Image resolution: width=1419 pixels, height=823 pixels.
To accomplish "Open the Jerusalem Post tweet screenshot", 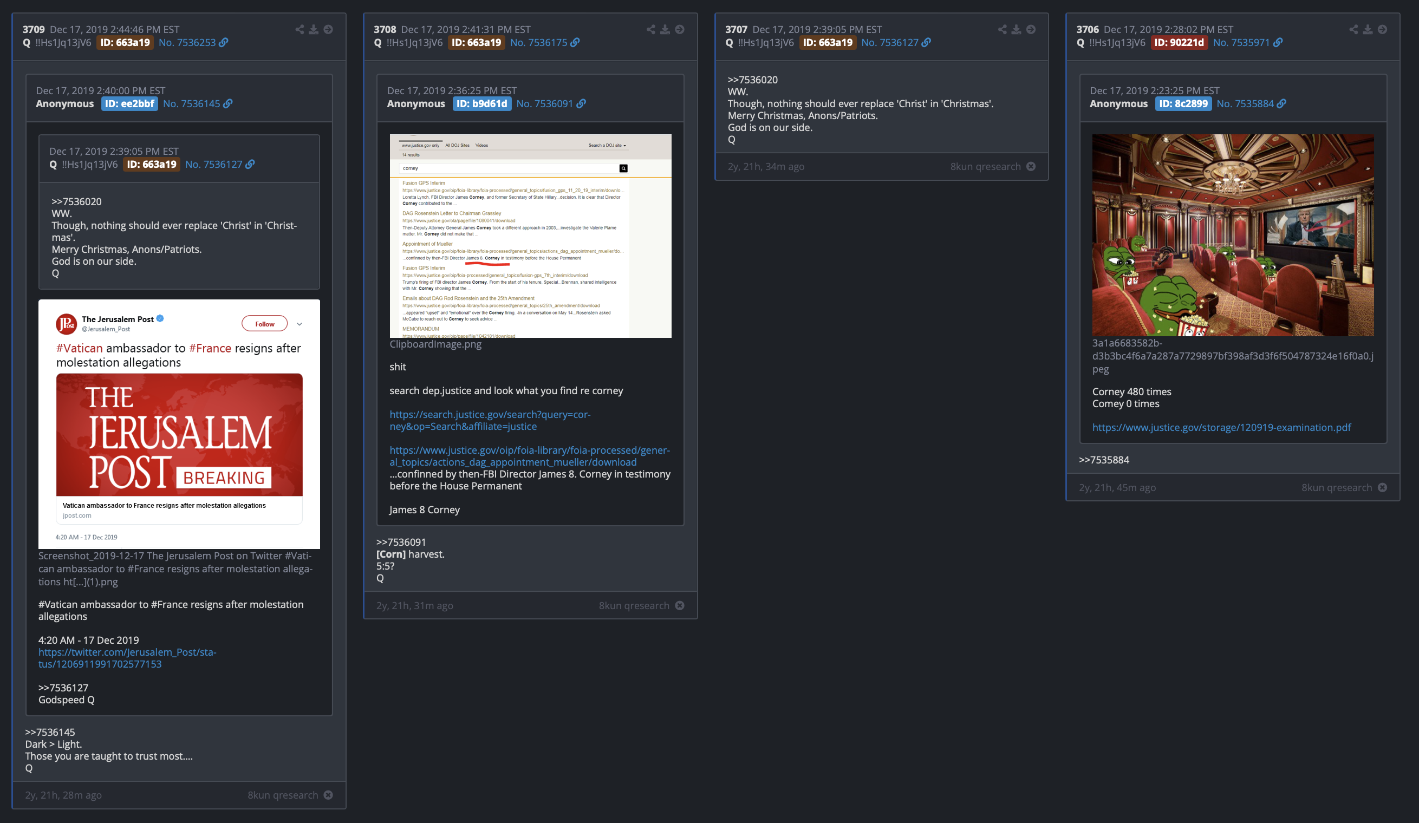I will tap(179, 424).
